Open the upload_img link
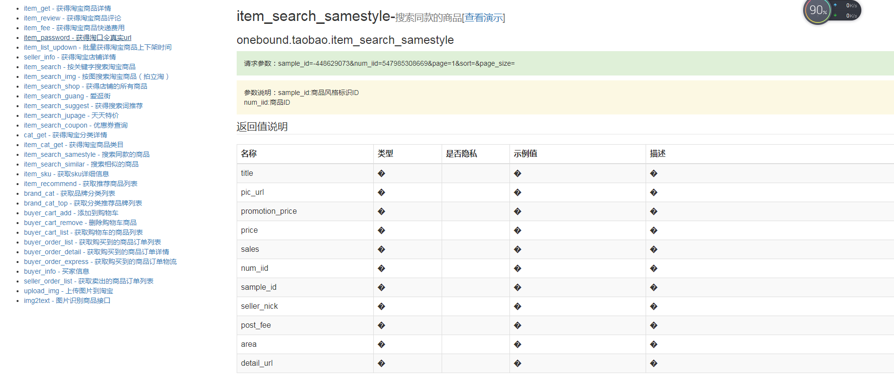Screen dimensions: 894x376 [x=68, y=291]
